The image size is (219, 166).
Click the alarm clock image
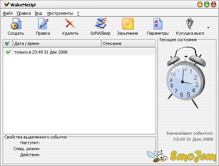tap(186, 77)
